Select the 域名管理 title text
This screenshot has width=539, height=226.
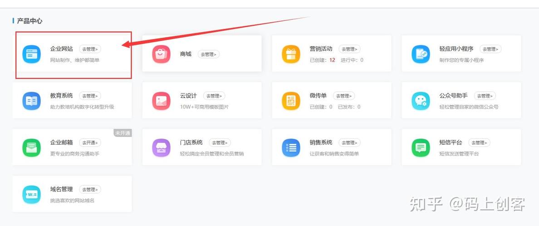click(x=62, y=190)
